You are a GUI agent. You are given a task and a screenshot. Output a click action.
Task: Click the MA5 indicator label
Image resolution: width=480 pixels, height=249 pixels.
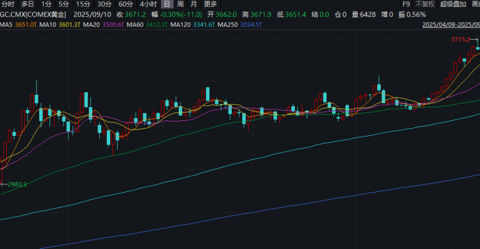pos(7,25)
